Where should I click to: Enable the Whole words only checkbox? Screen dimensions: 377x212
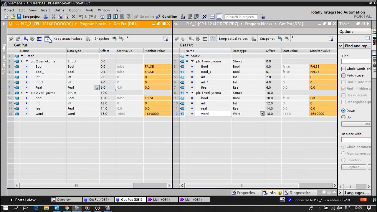click(343, 69)
